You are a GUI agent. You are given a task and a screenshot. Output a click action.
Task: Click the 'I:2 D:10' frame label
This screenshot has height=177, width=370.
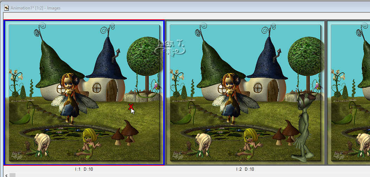point(245,169)
